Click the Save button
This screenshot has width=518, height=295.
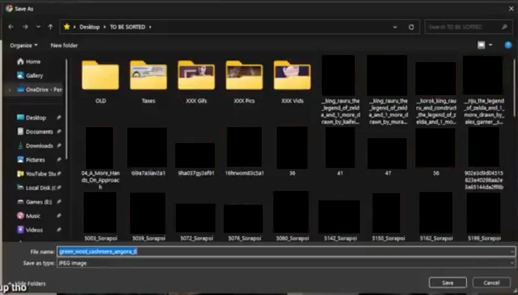coord(447,283)
